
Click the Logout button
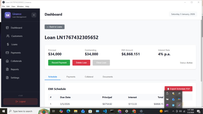pyautogui.click(x=21, y=101)
